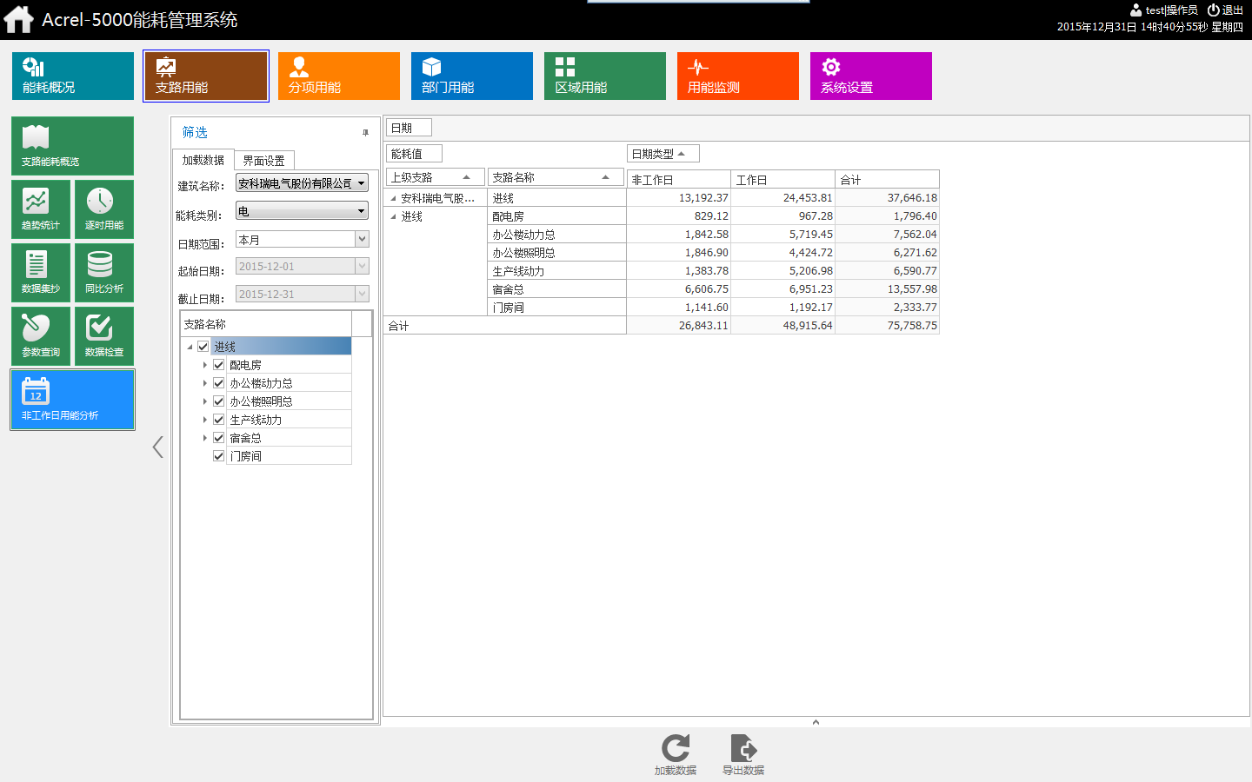Toggle the 宿舍总 branch checkbox
Screen dimensions: 1252x782
tap(219, 438)
